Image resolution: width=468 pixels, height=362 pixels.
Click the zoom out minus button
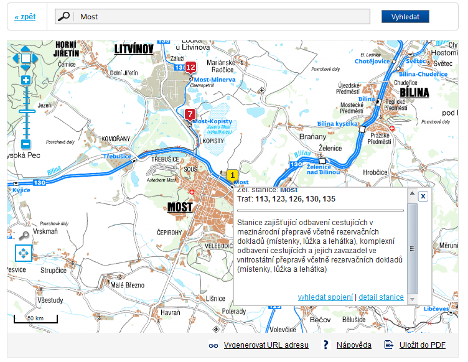[x=26, y=144]
